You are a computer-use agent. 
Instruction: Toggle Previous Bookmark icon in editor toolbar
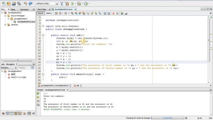coord(92,13)
